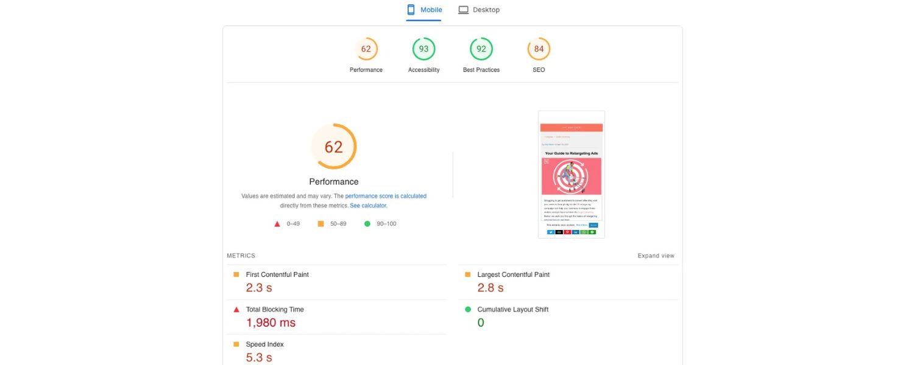Click the orange square beside Largest Contentful Paint
This screenshot has width=914, height=365.
point(468,275)
